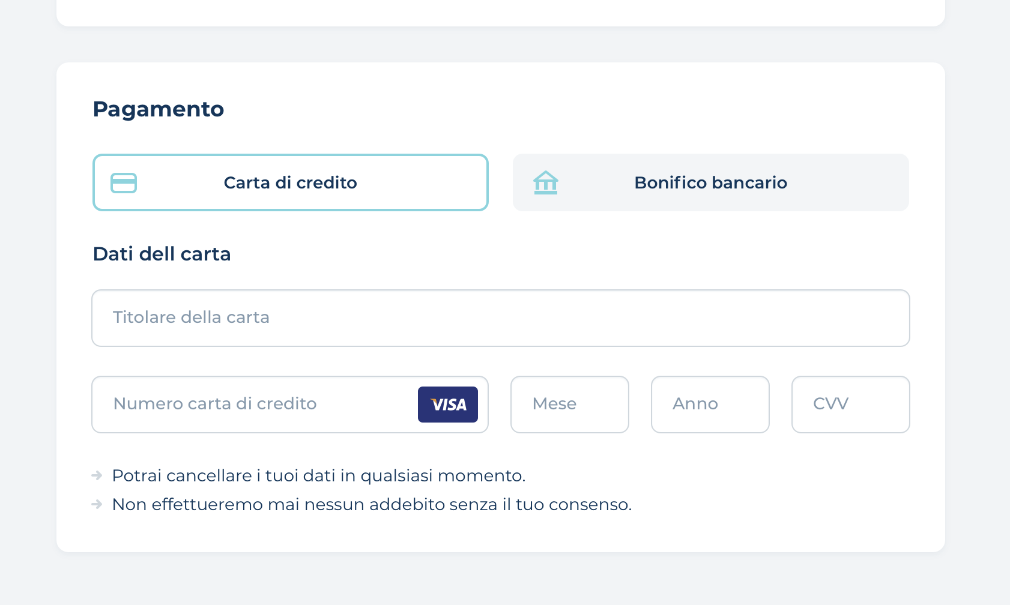The width and height of the screenshot is (1010, 605).
Task: Click the 'Carta di credito' label text
Action: pyautogui.click(x=290, y=182)
